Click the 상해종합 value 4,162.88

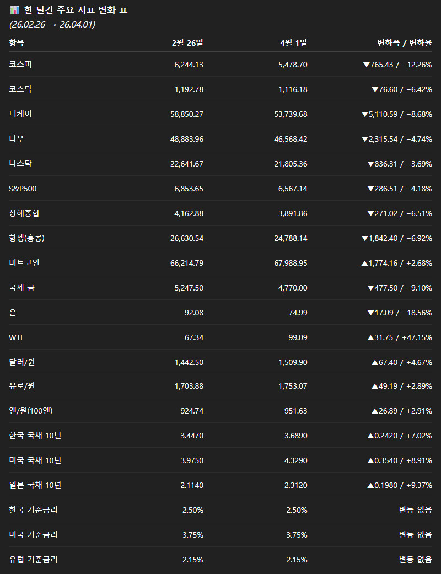[189, 213]
